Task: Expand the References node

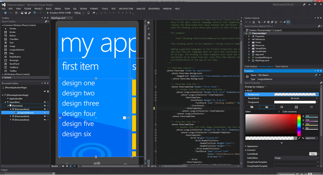Action: click(x=249, y=39)
